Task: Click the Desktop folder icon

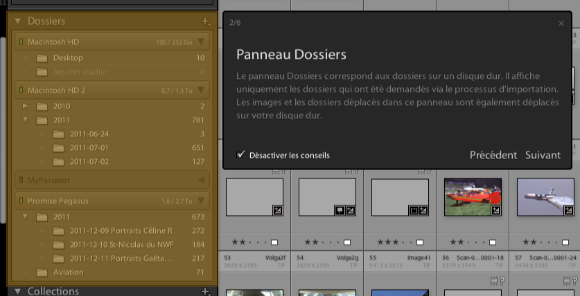Action: pyautogui.click(x=42, y=58)
